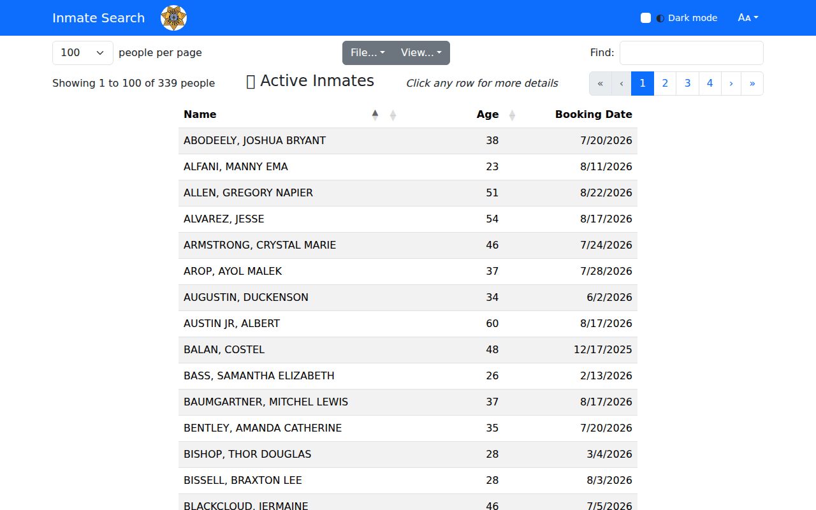Go to the next page with the › arrow

click(x=731, y=84)
